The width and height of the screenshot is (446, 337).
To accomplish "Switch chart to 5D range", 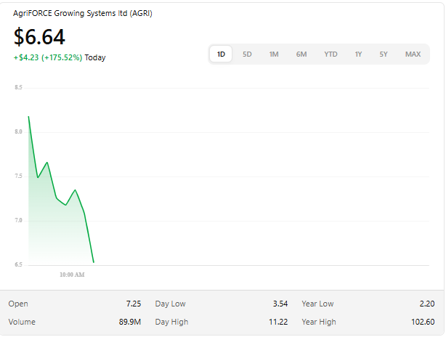I will click(x=247, y=54).
